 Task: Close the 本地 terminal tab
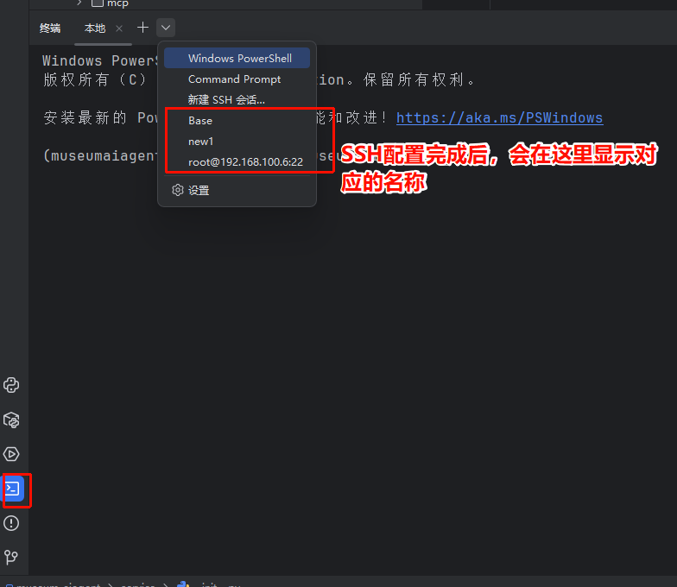(119, 28)
